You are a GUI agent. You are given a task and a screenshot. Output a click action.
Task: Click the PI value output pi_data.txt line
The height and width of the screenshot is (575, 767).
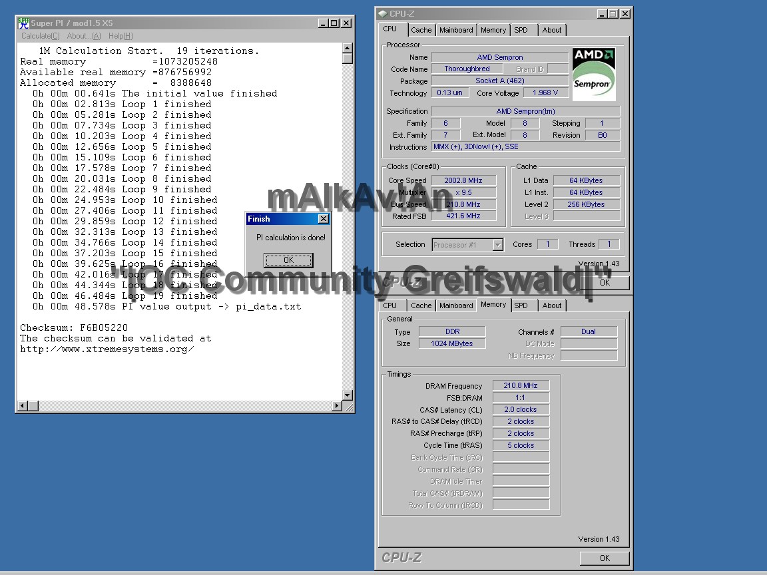click(167, 307)
